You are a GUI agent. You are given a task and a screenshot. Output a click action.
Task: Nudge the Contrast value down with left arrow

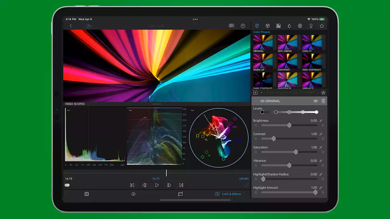pyautogui.click(x=256, y=139)
